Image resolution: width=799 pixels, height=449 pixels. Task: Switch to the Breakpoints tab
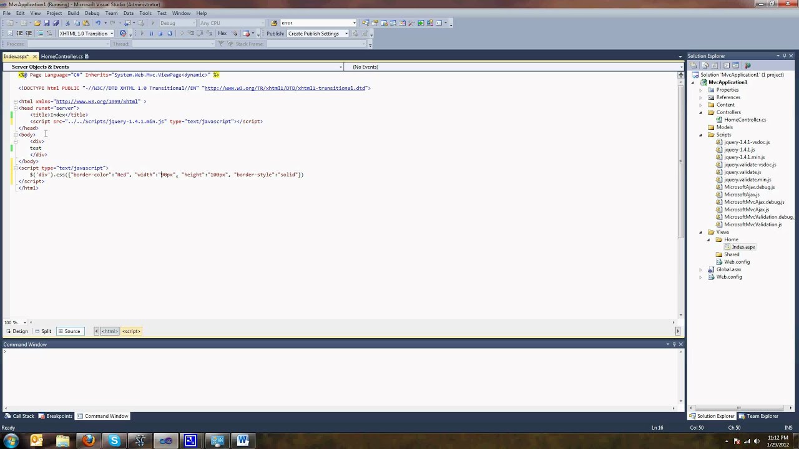(x=56, y=416)
